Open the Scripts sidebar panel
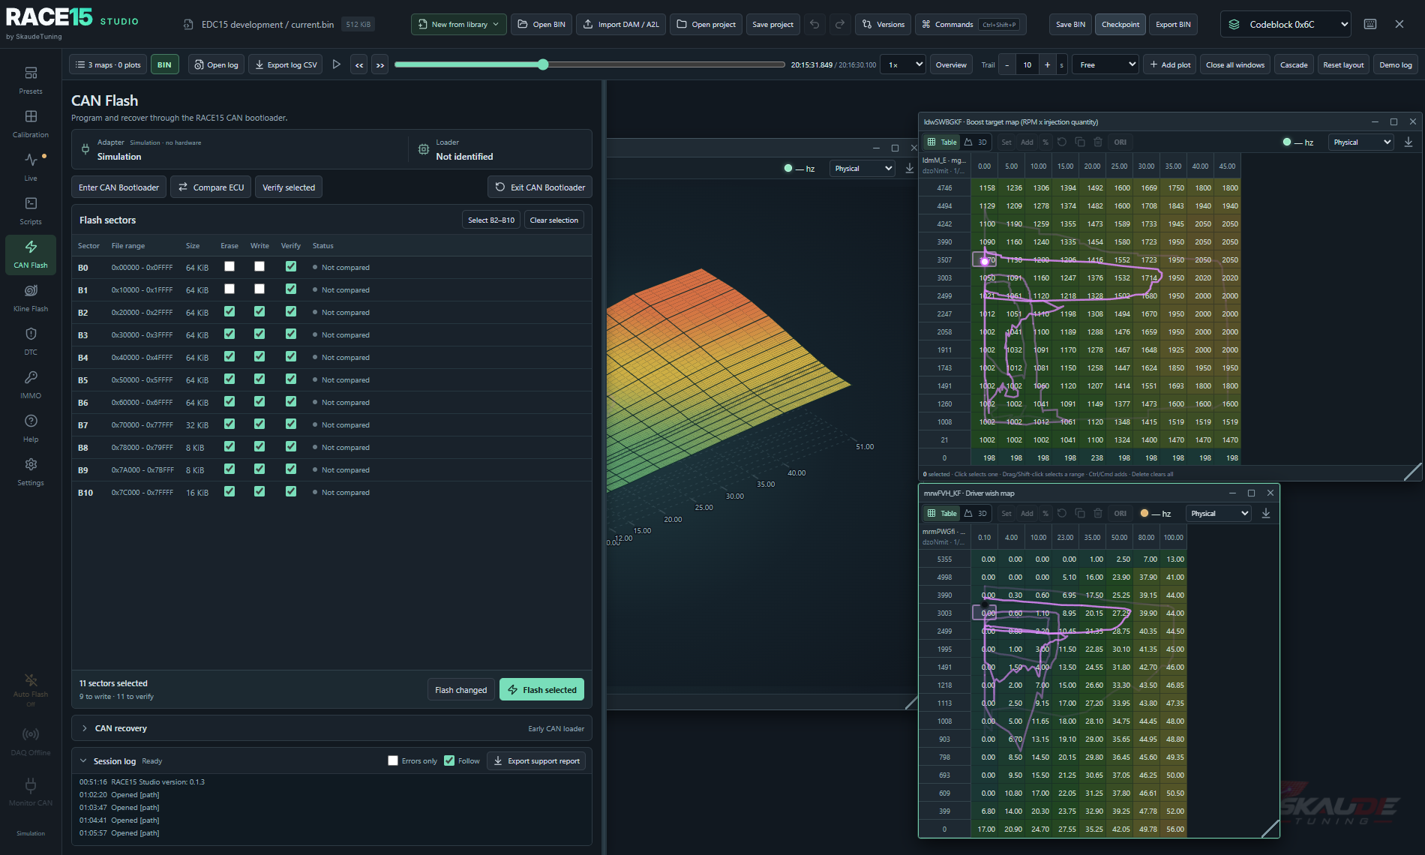 [31, 211]
